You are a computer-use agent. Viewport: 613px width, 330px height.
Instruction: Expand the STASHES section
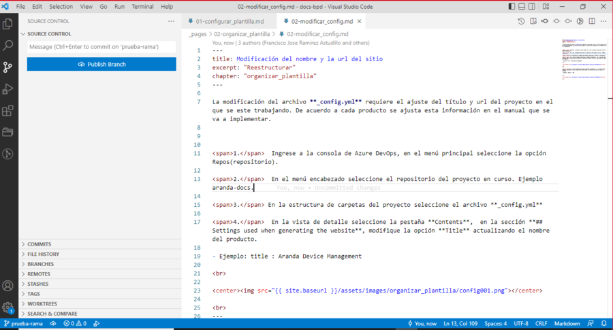click(38, 284)
